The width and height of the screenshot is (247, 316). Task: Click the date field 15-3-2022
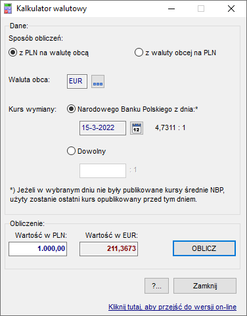[x=102, y=128]
